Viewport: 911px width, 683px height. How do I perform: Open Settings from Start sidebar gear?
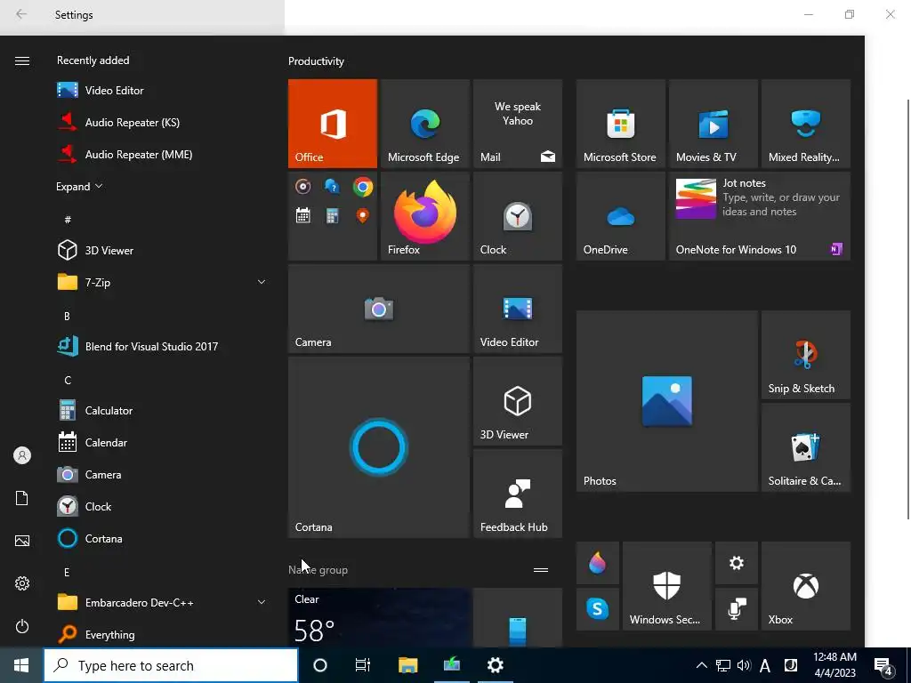tap(22, 583)
